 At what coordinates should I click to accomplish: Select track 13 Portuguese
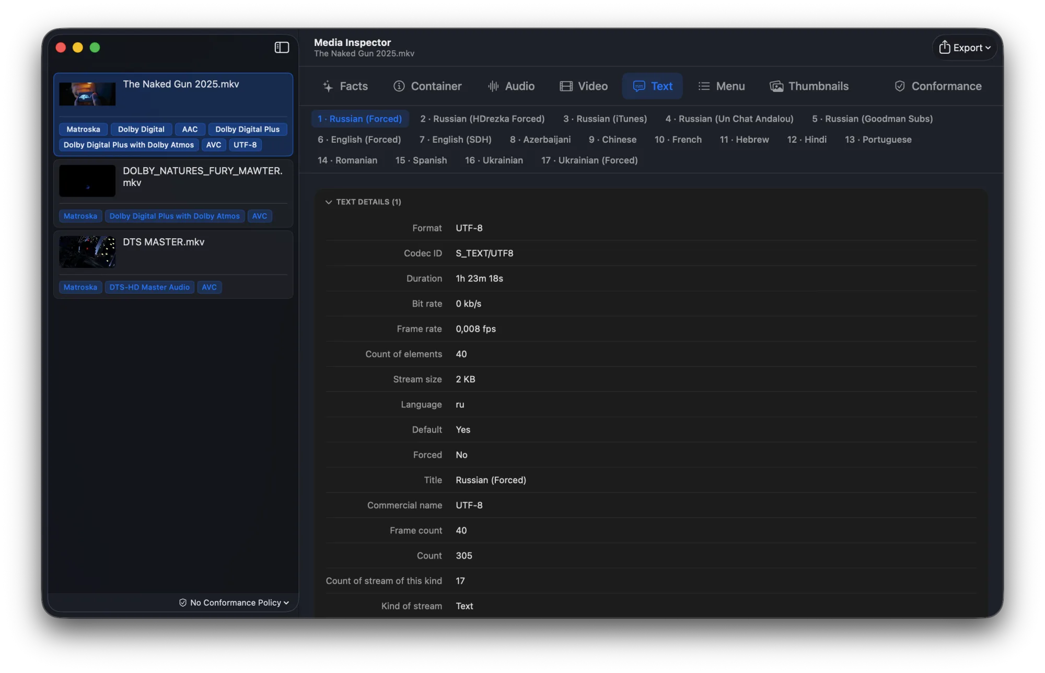pyautogui.click(x=878, y=140)
